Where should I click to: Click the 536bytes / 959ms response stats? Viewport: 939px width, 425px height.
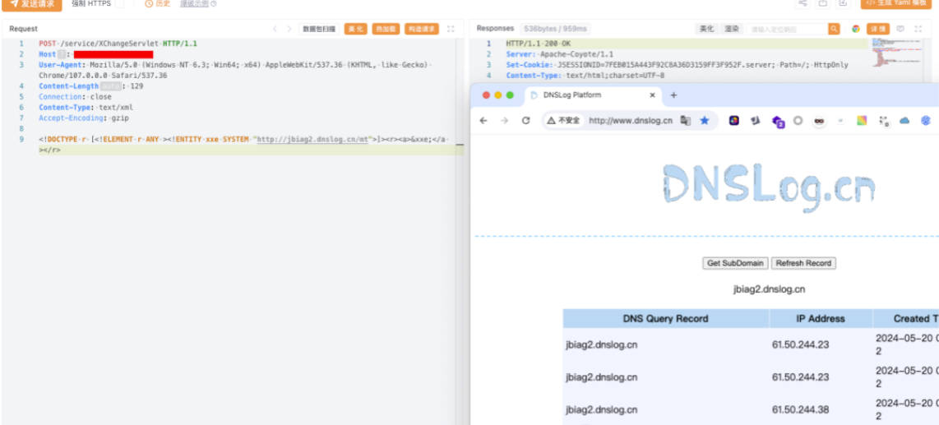point(557,29)
